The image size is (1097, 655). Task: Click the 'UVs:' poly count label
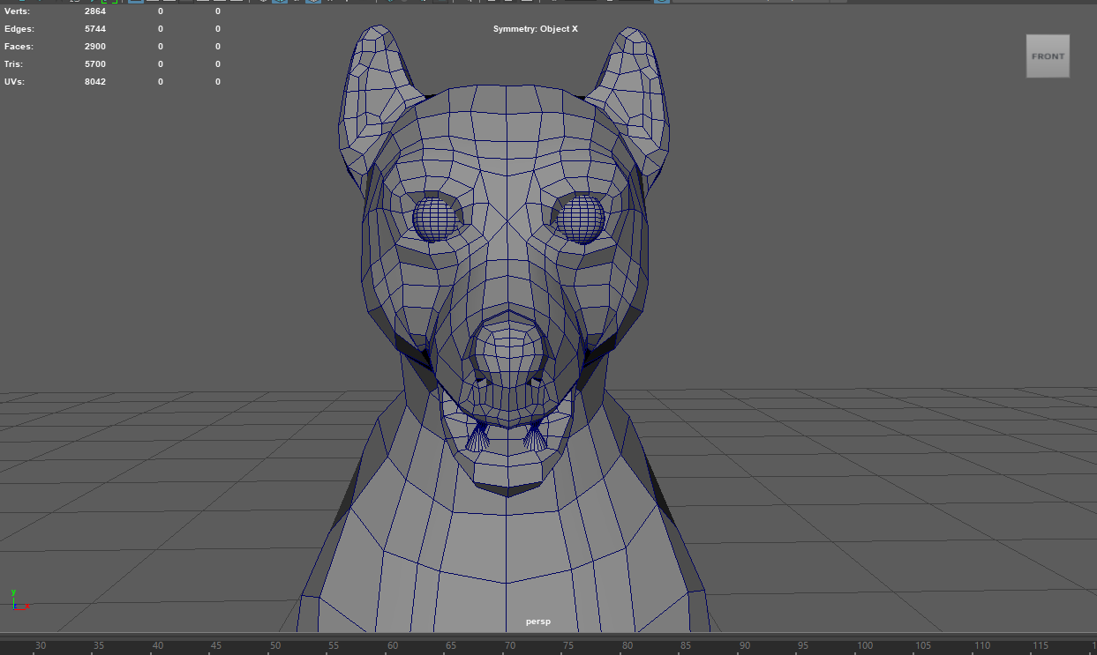click(14, 82)
